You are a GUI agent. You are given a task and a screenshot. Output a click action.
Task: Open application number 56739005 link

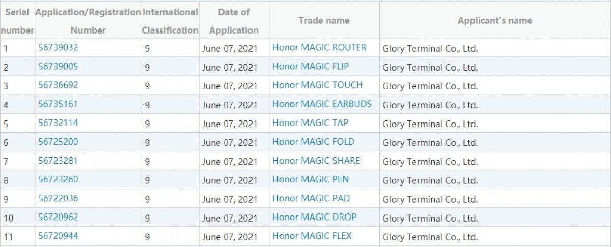click(x=58, y=66)
